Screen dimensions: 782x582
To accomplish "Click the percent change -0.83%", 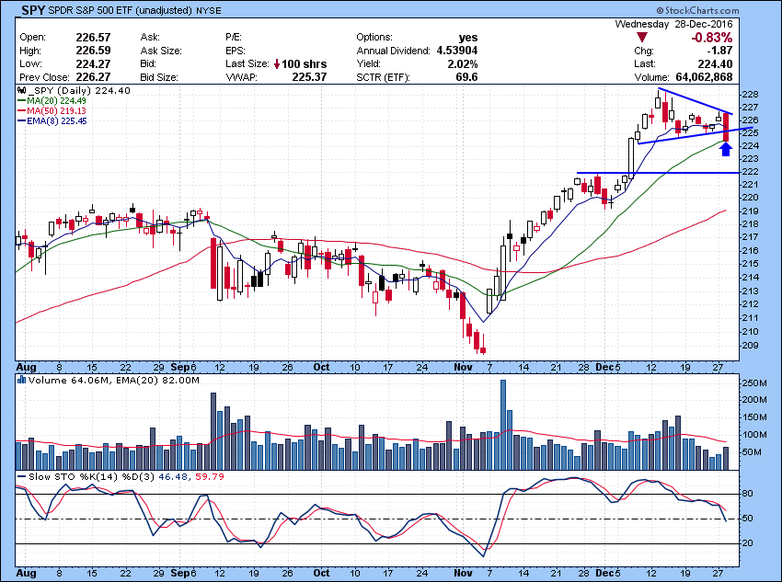I will click(711, 38).
